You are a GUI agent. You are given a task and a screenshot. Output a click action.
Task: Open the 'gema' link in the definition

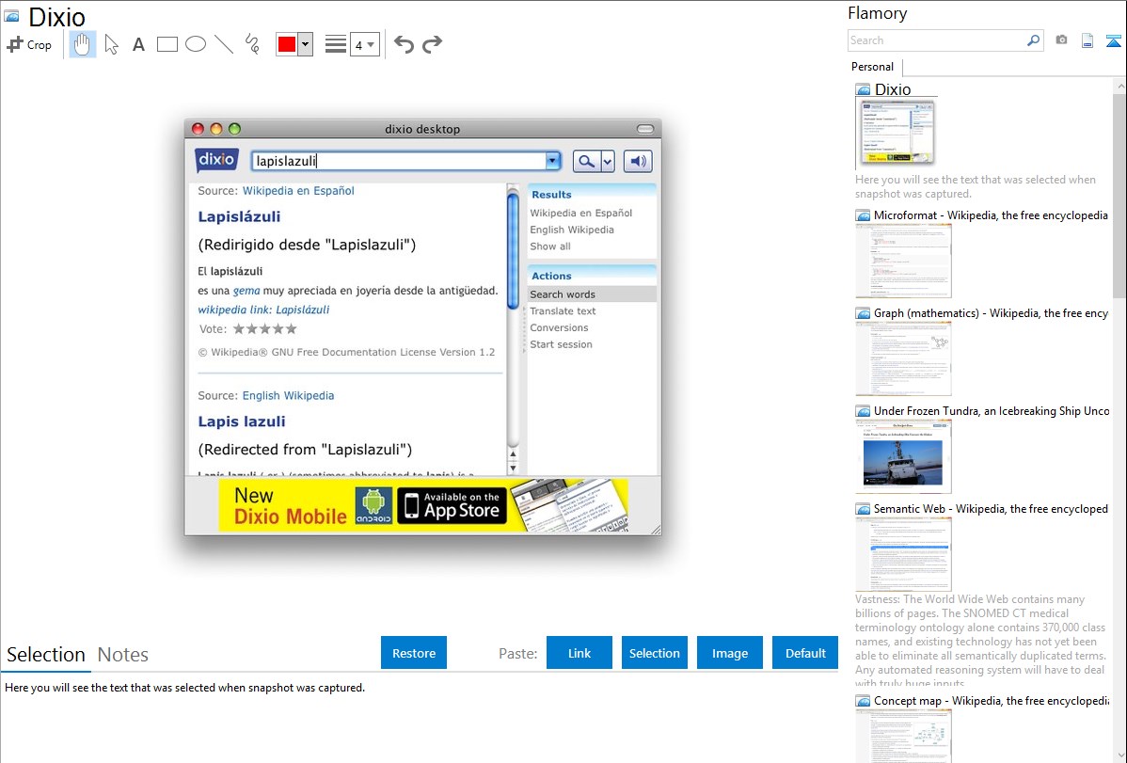point(246,291)
